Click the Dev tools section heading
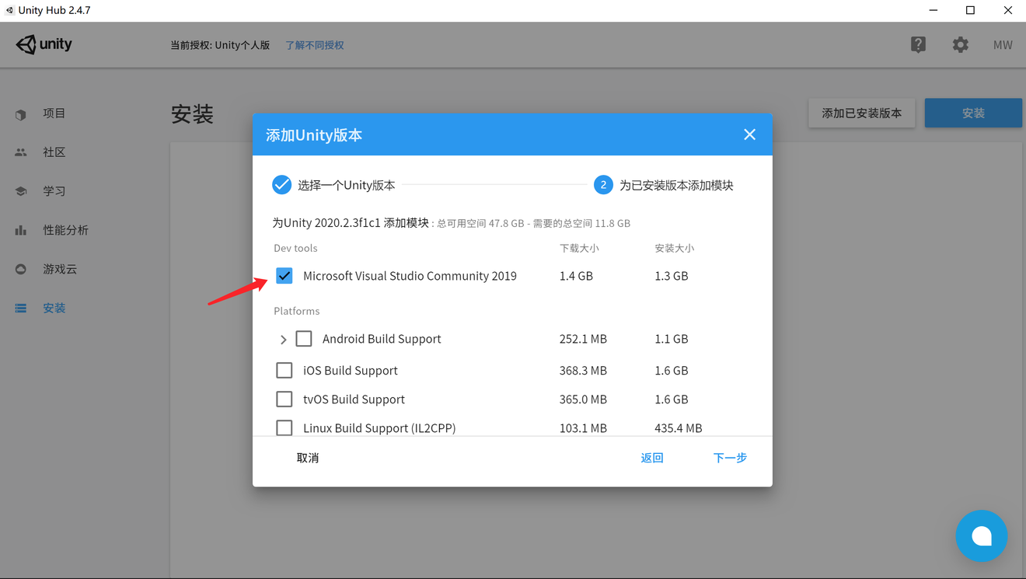Screen dimensions: 1026x579 click(295, 248)
